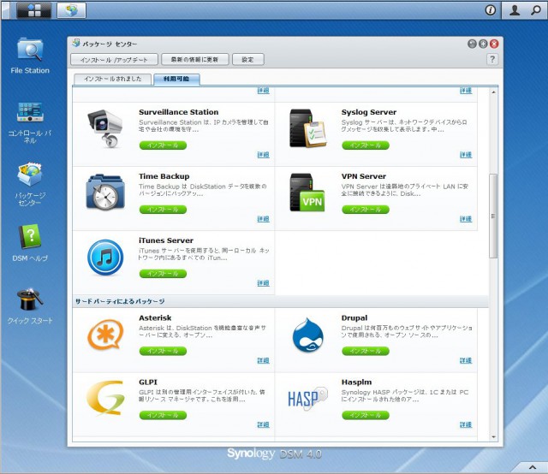Open details link for Time Backup
The width and height of the screenshot is (548, 474).
[263, 219]
